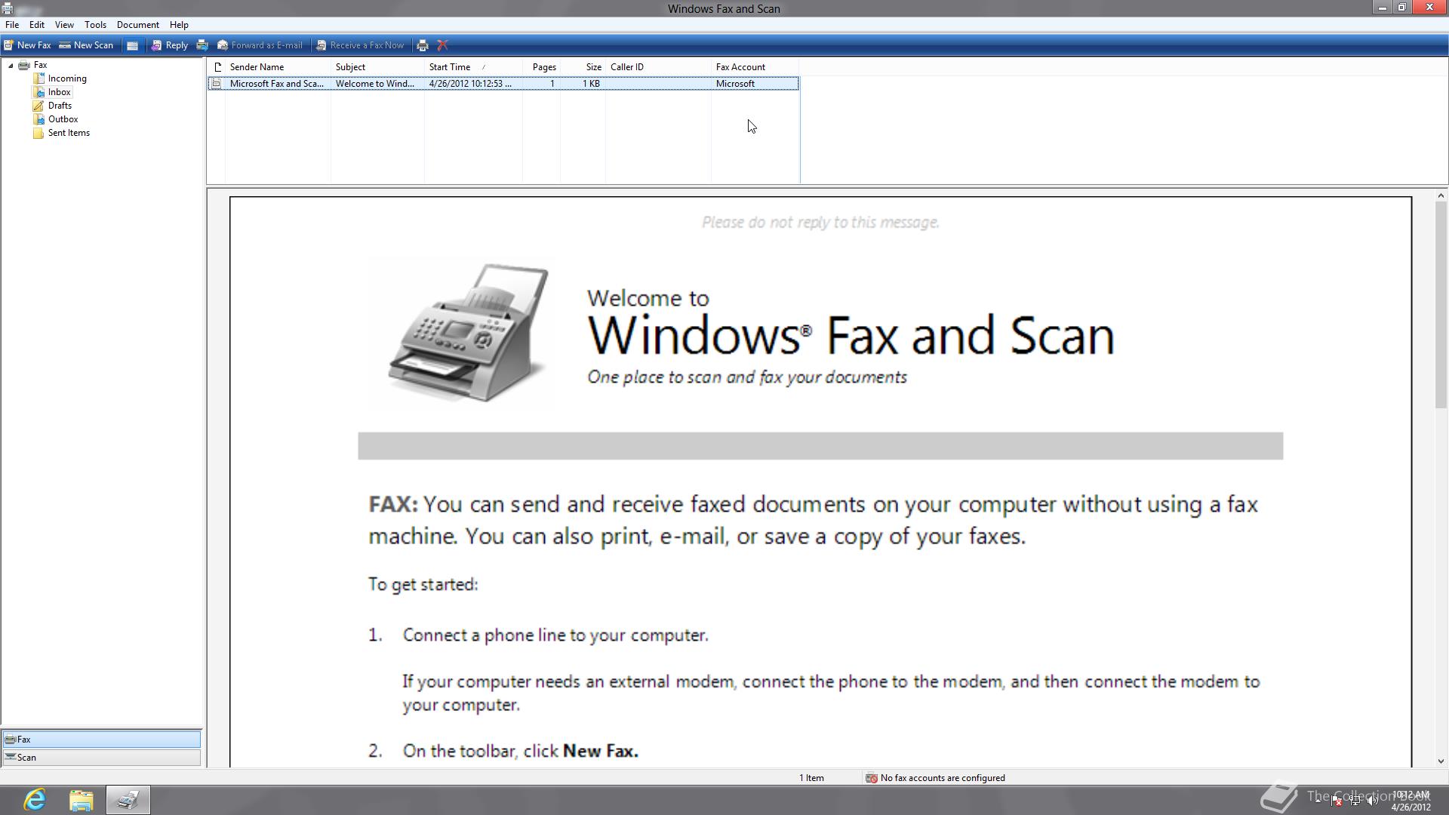The width and height of the screenshot is (1449, 815).
Task: Open the Edit menu
Action: tap(36, 25)
